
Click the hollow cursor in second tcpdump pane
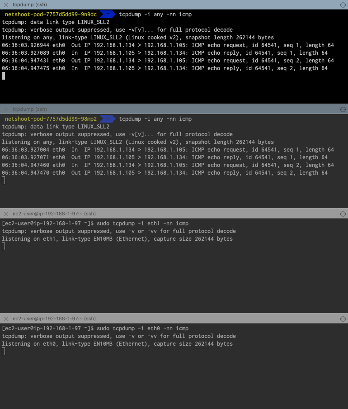tap(3, 181)
